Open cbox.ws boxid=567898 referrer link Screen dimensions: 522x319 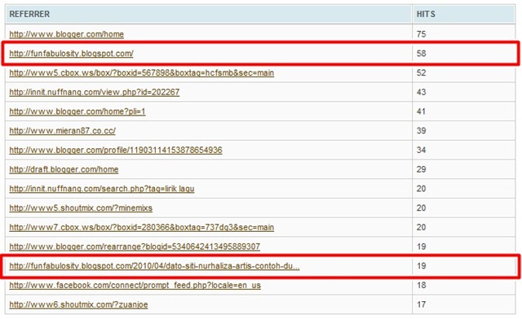click(141, 72)
